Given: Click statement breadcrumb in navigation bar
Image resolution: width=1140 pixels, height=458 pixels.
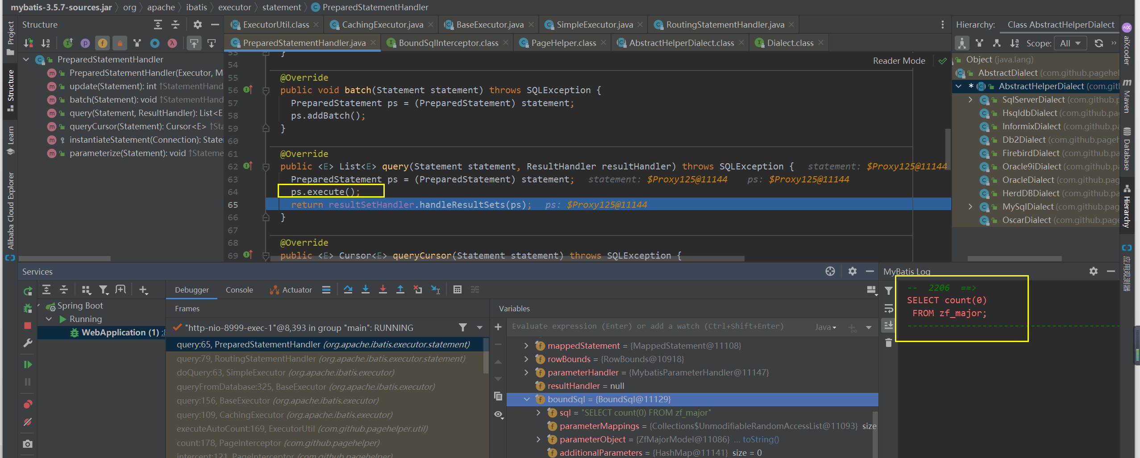Looking at the screenshot, I should point(281,7).
